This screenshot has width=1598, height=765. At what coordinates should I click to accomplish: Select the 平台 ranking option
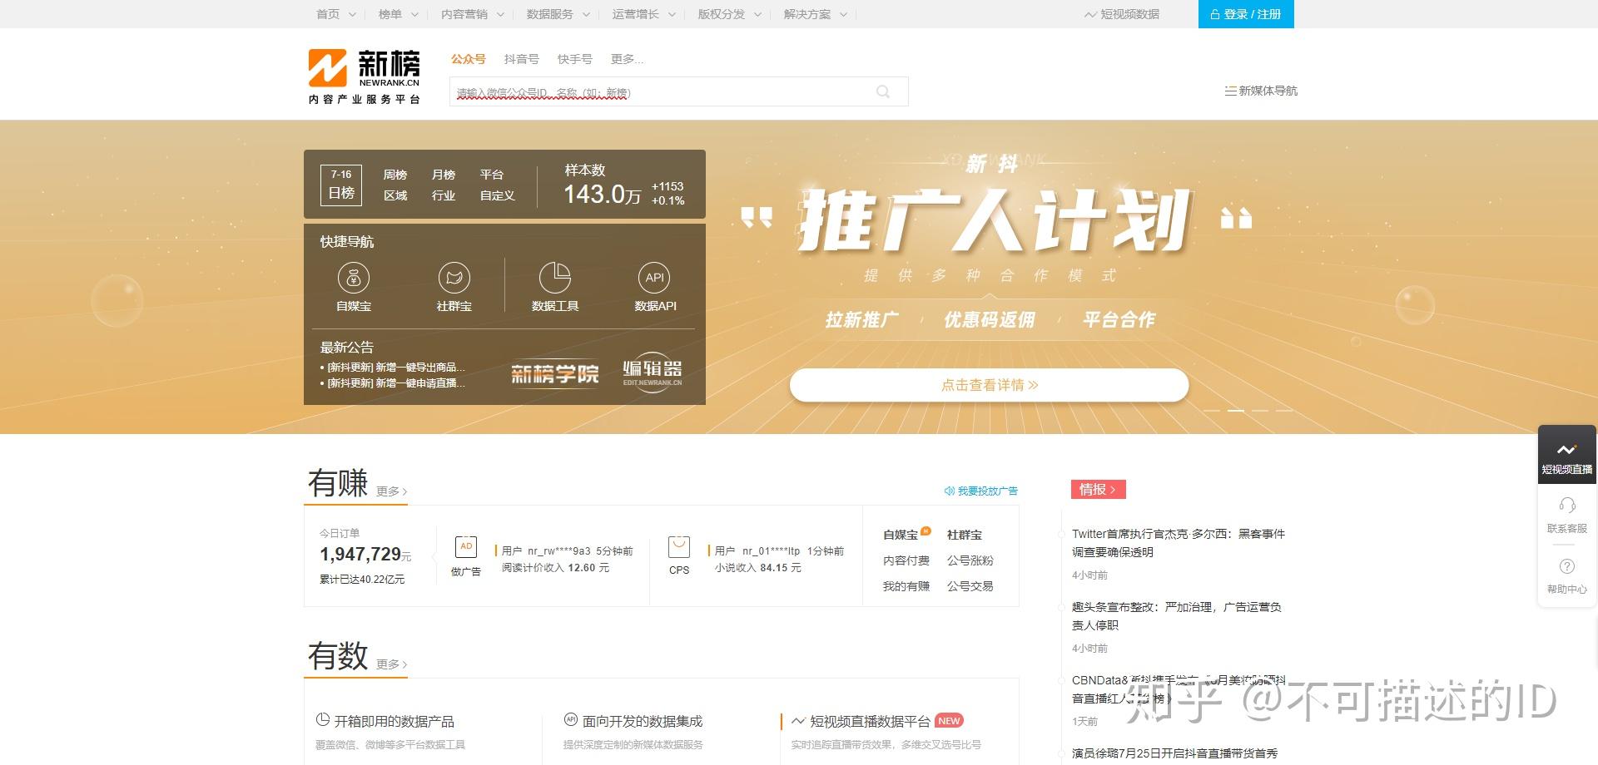tap(492, 175)
